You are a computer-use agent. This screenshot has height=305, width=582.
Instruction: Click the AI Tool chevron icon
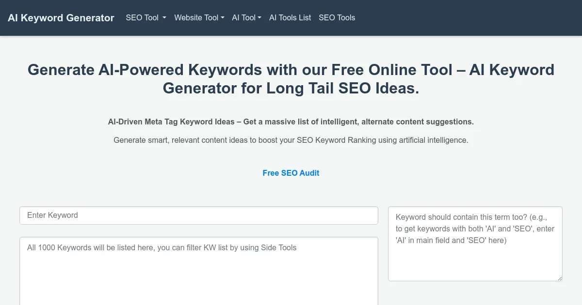[260, 18]
